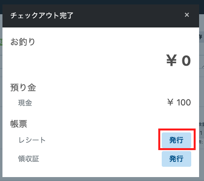Select the お釣り section heading
The image size is (204, 181).
point(23,42)
